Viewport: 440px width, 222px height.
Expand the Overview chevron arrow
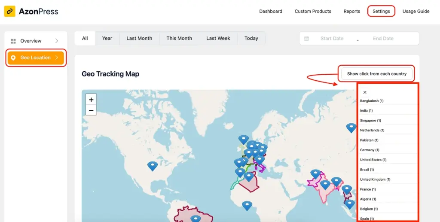pos(57,41)
